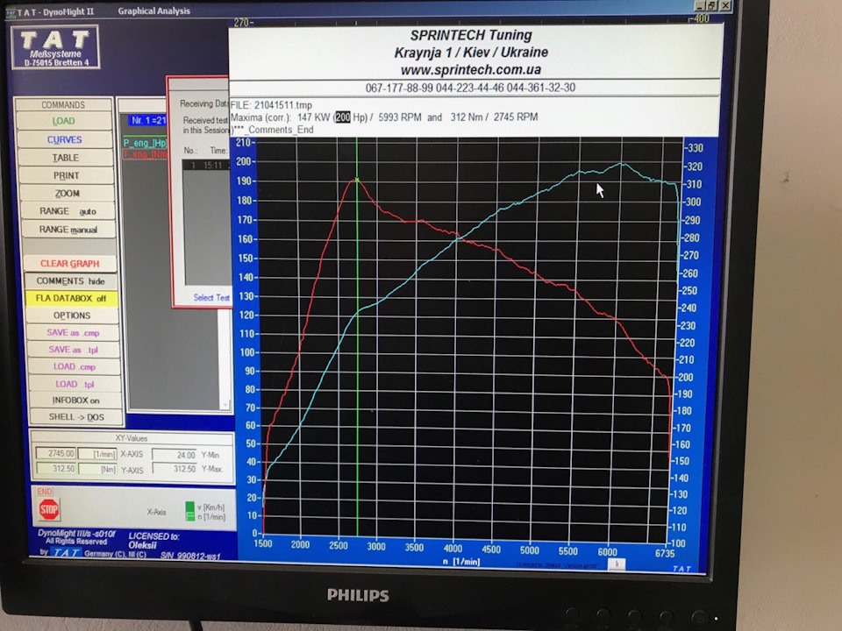
Task: Maximize the DynoMight window
Action: click(712, 5)
